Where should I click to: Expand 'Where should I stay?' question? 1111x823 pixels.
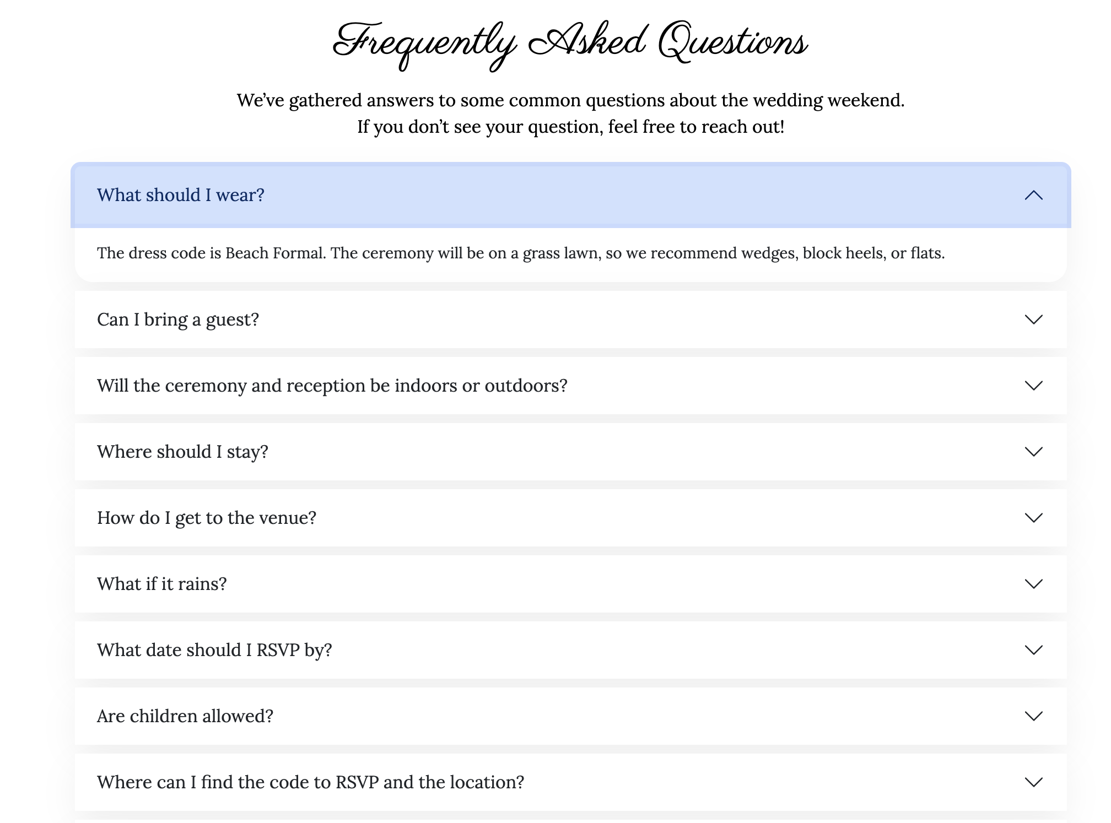[x=182, y=452]
